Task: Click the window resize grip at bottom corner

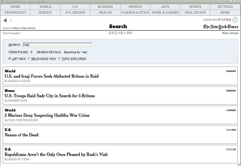Action: pyautogui.click(x=239, y=164)
